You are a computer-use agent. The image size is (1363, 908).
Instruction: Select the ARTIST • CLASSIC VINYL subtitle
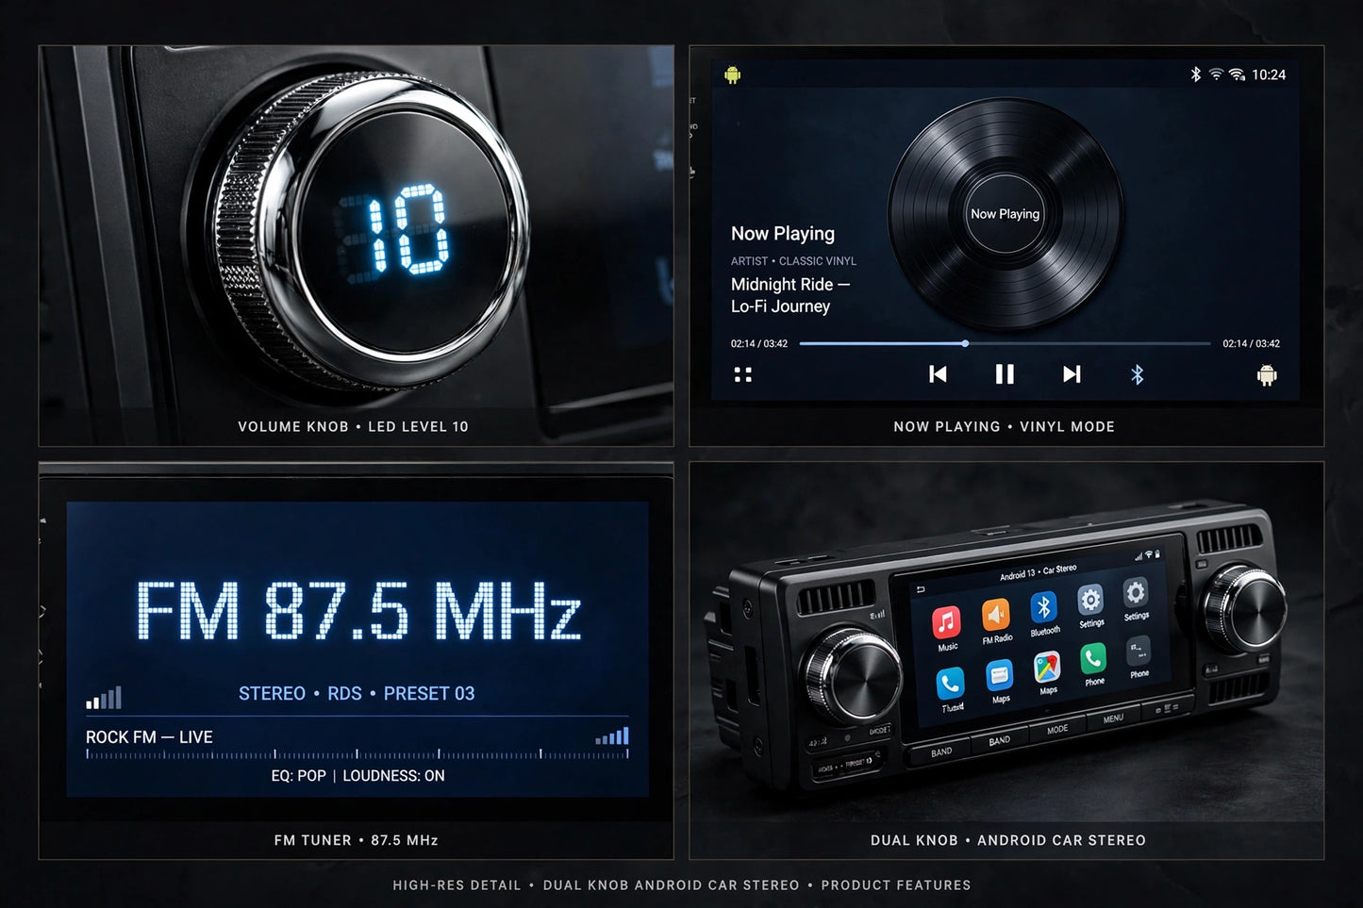[793, 261]
